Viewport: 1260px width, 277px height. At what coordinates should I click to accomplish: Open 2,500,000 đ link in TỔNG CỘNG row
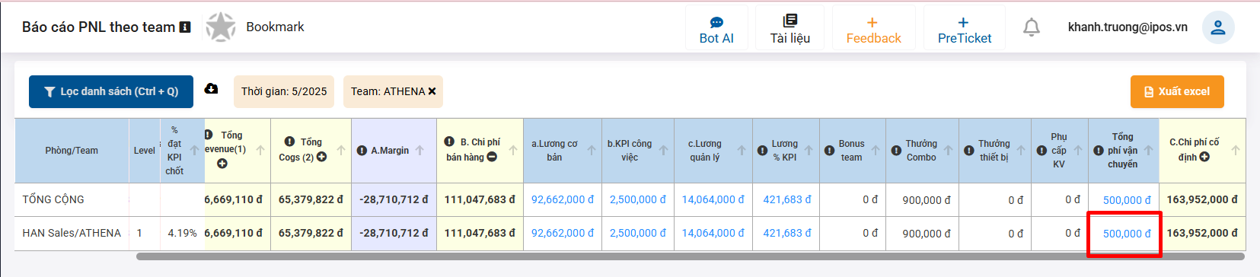click(638, 199)
